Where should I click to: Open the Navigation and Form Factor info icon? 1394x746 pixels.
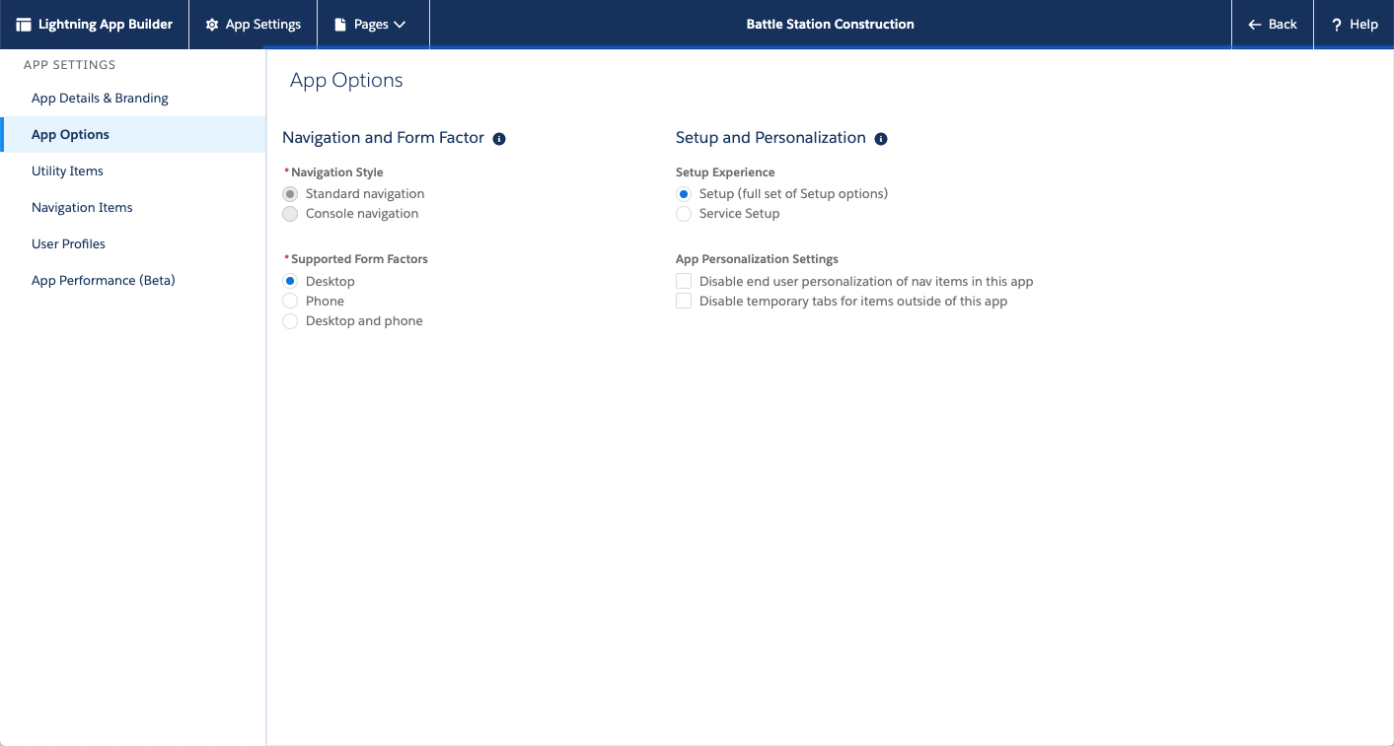pyautogui.click(x=499, y=139)
